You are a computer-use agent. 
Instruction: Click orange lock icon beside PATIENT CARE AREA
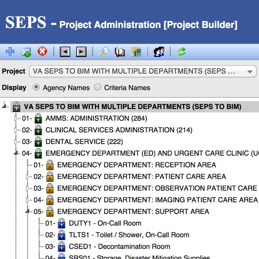pos(50,176)
